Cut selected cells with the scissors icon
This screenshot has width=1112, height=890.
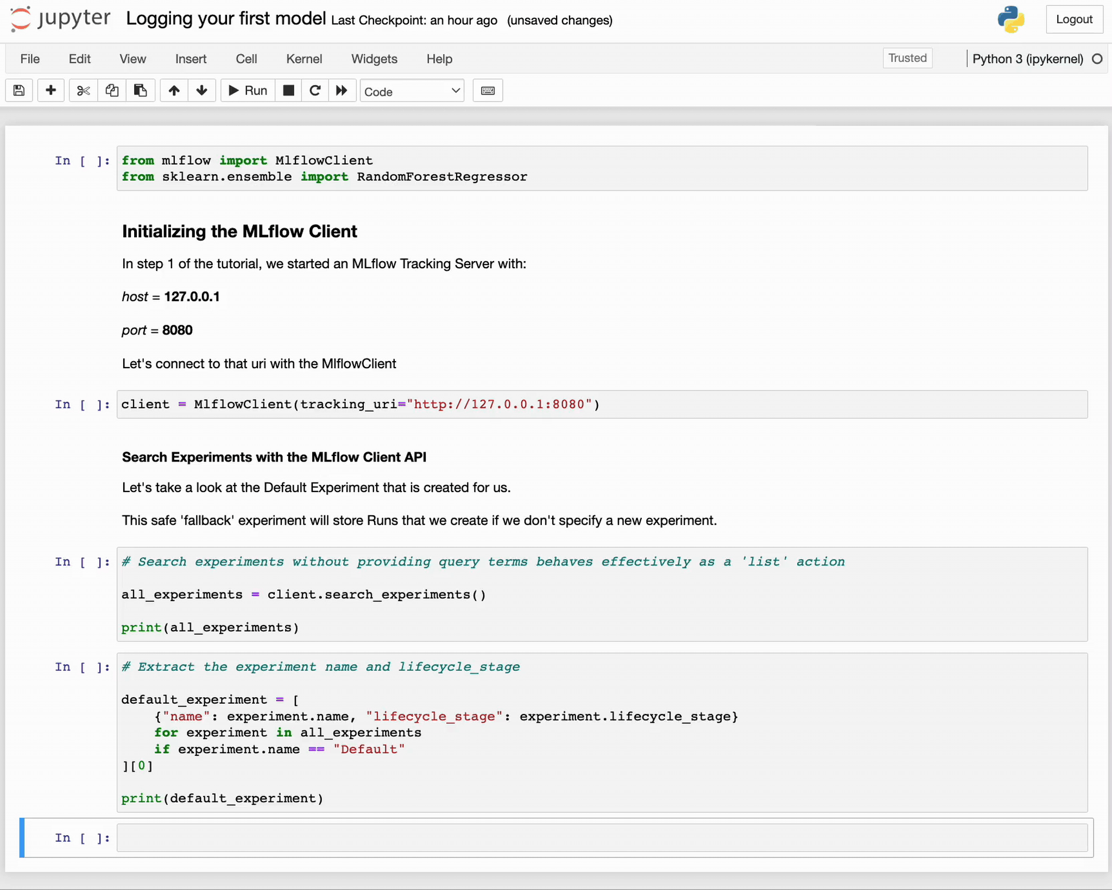coord(83,91)
